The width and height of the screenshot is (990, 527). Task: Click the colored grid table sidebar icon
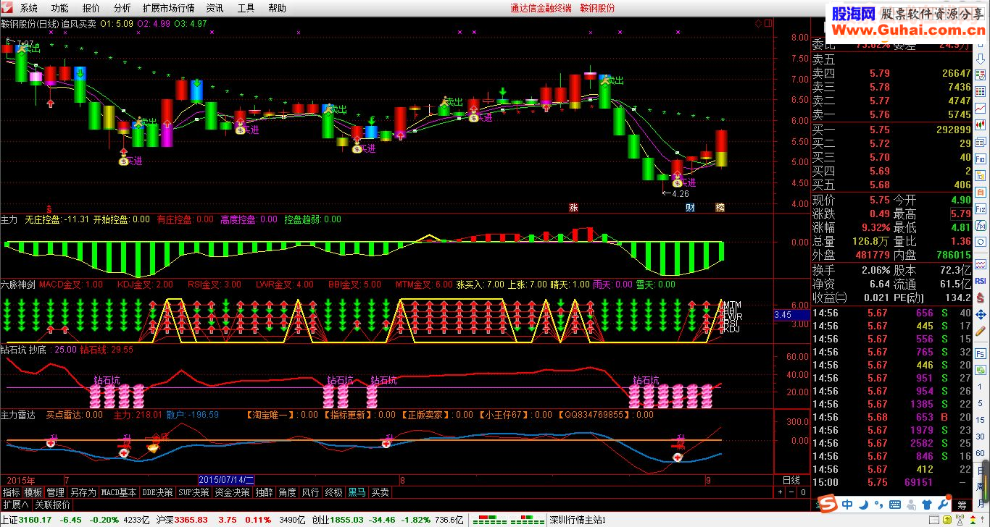pyautogui.click(x=981, y=91)
